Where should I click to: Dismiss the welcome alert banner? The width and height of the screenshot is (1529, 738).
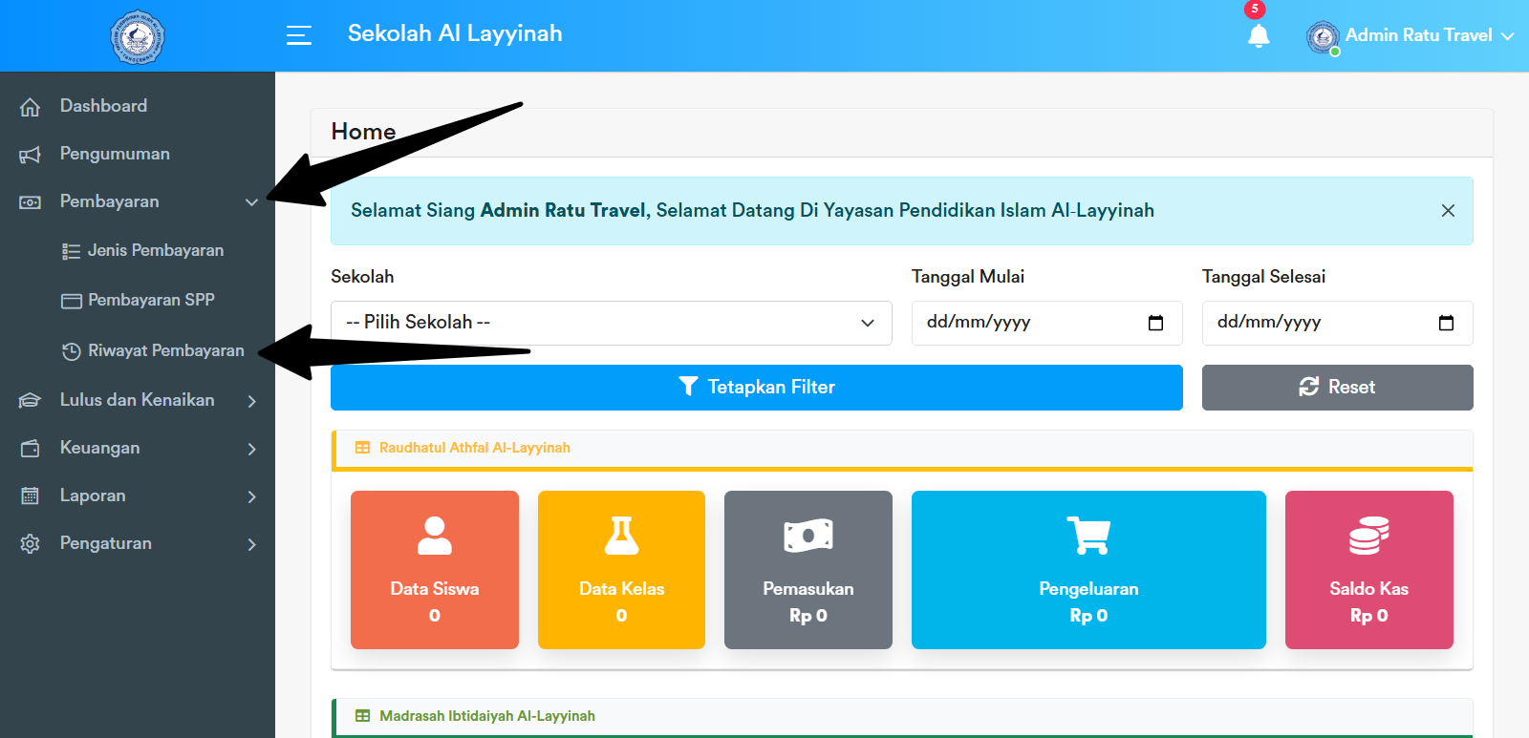1448,211
